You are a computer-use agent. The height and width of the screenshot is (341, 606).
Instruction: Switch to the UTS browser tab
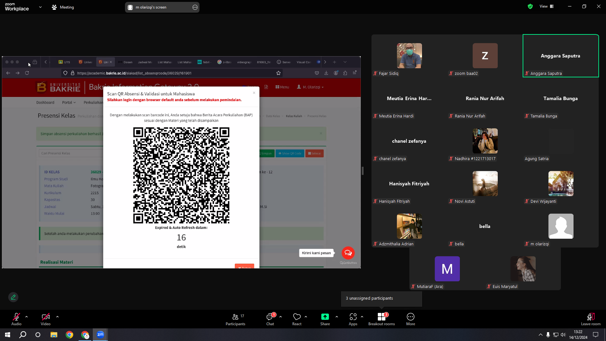tap(64, 62)
